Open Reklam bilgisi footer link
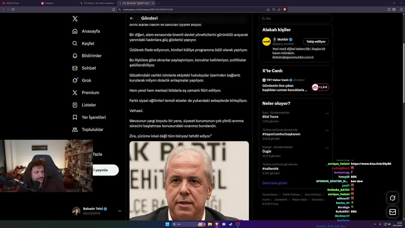 tap(299, 199)
